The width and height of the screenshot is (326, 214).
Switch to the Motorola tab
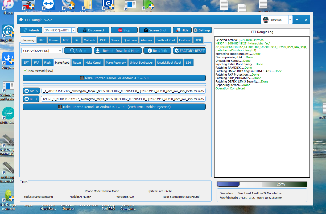pos(89,40)
